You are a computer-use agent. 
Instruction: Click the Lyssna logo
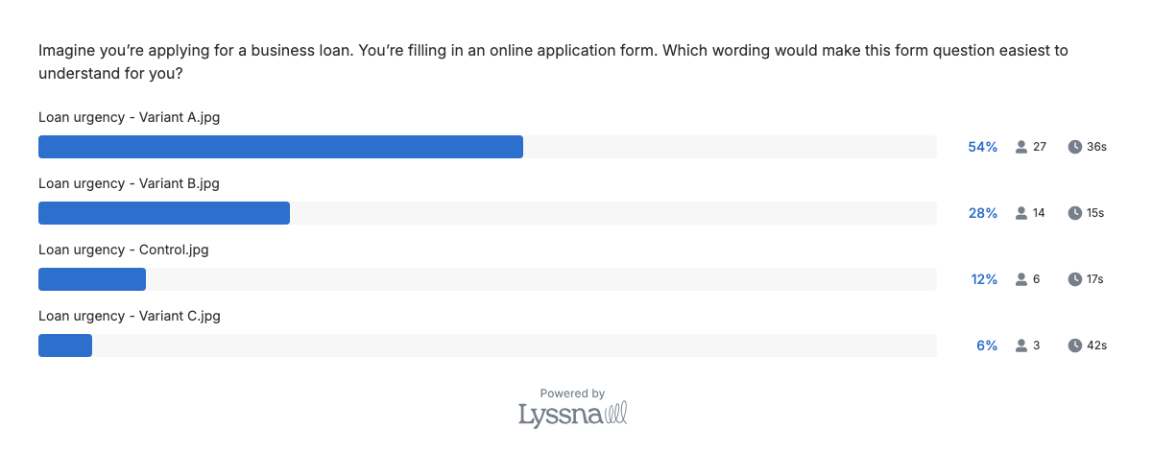point(572,415)
